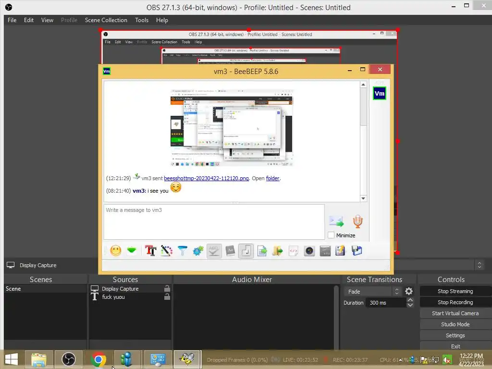
Task: Switch to BeeBEEP bee taskbar icon
Action: point(187,359)
